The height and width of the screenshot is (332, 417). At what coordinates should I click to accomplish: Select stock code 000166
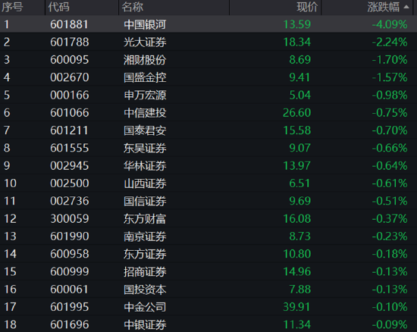point(70,95)
